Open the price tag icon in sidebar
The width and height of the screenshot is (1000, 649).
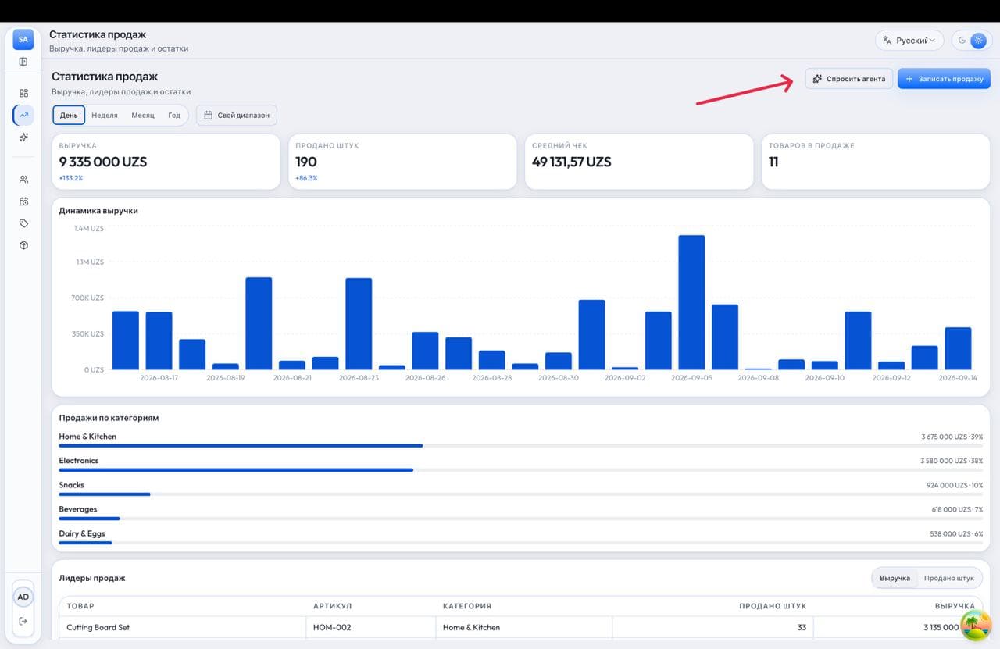[x=23, y=223]
